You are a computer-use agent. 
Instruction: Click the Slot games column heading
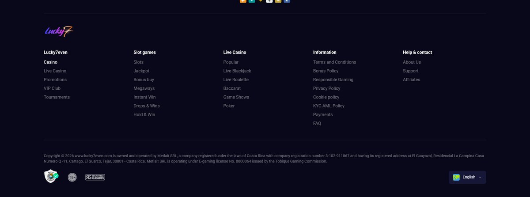click(144, 52)
